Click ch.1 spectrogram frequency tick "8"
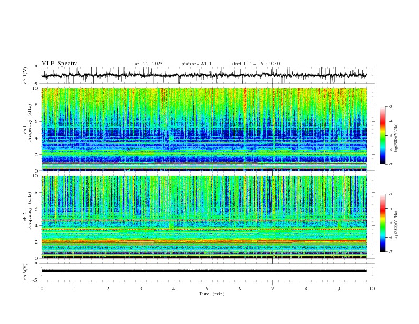419x324 pixels. coord(37,105)
